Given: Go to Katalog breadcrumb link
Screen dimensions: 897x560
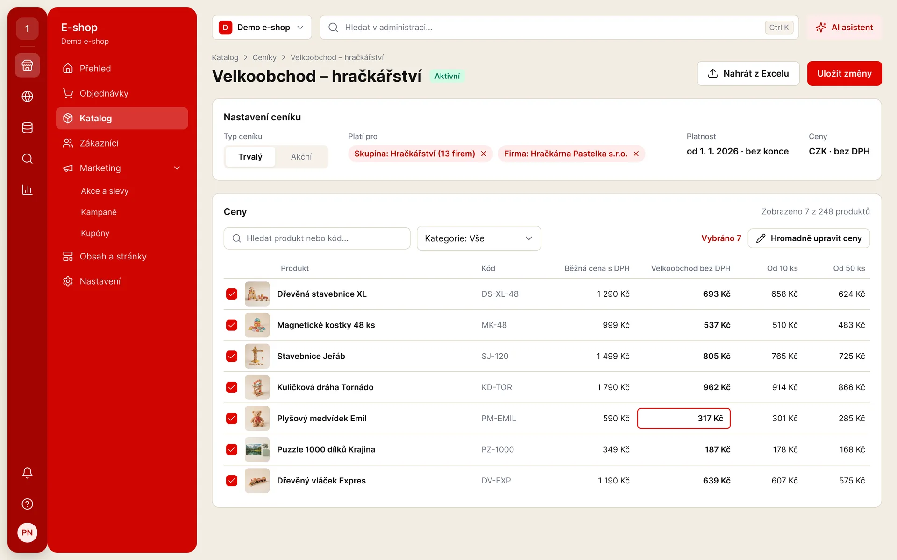Looking at the screenshot, I should coord(225,57).
